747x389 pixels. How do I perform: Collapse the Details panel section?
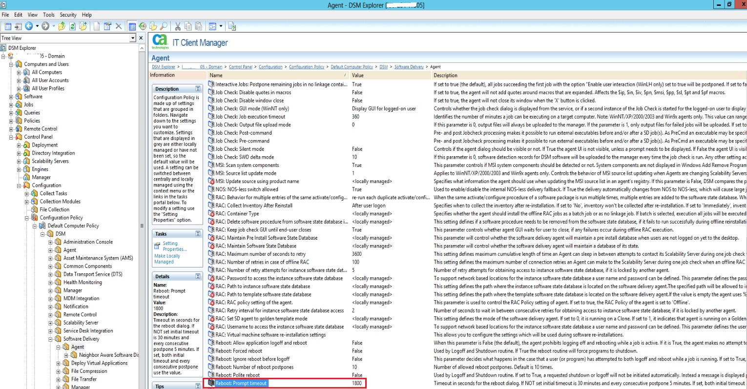[198, 276]
